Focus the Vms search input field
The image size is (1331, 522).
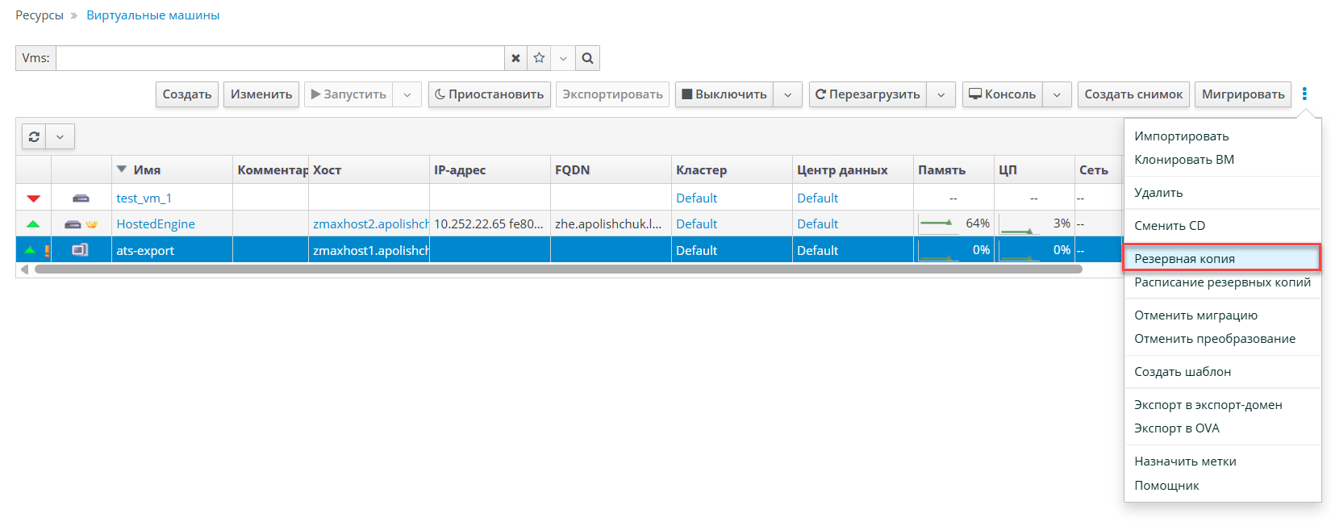pos(280,58)
